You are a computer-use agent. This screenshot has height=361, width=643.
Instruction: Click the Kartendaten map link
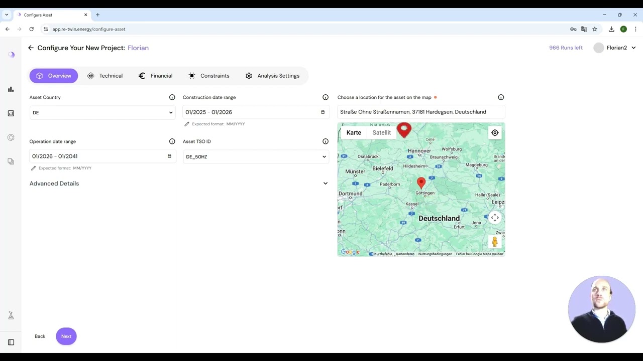pos(405,254)
